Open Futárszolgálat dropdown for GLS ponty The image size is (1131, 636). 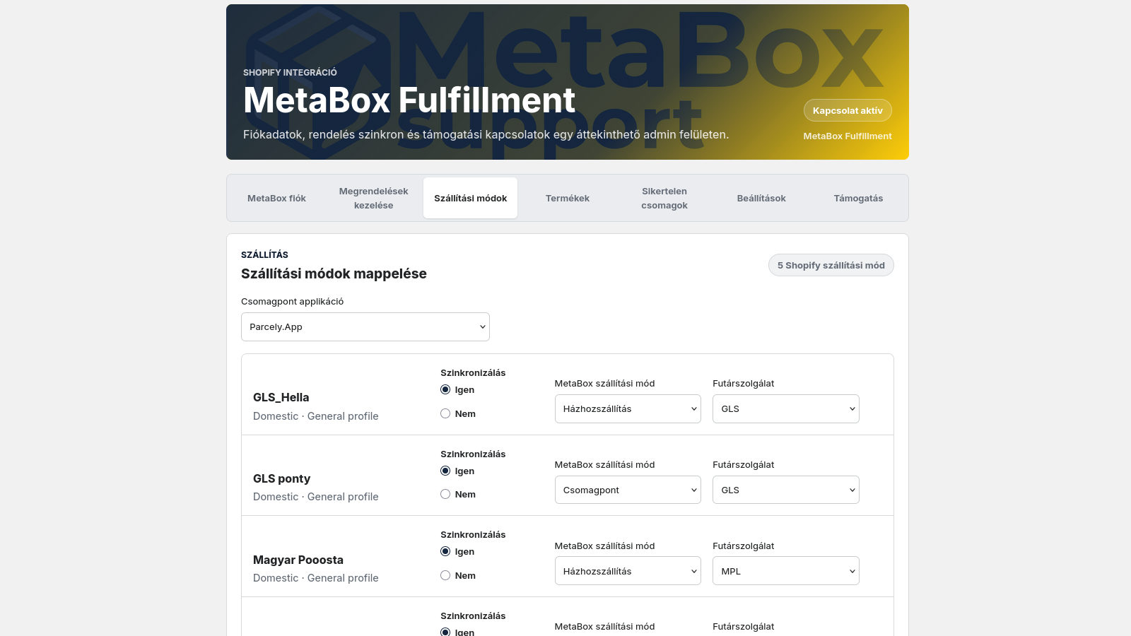786,490
